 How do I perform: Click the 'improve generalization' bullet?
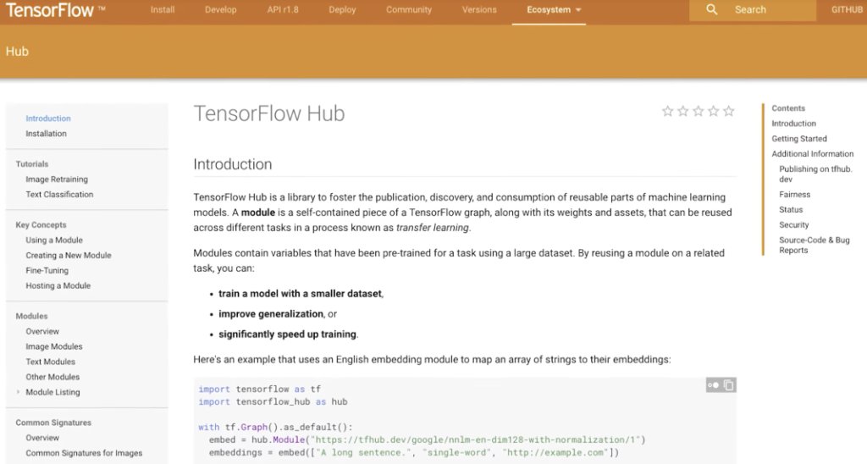(271, 313)
